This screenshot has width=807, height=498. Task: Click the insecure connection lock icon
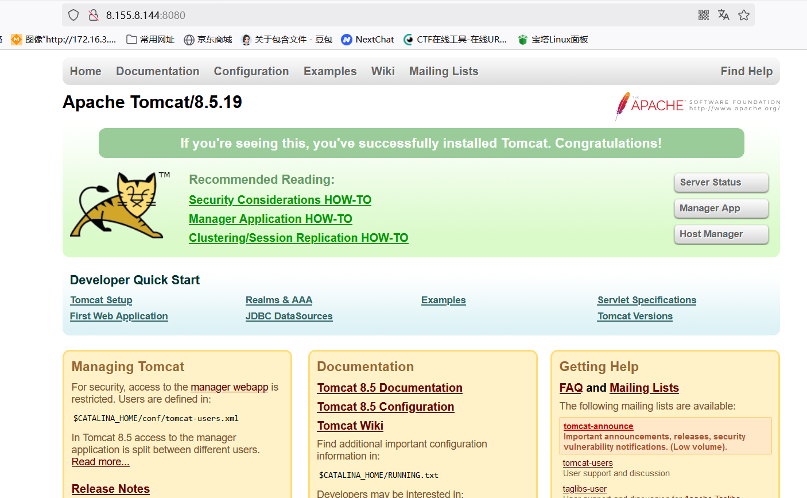(x=93, y=15)
